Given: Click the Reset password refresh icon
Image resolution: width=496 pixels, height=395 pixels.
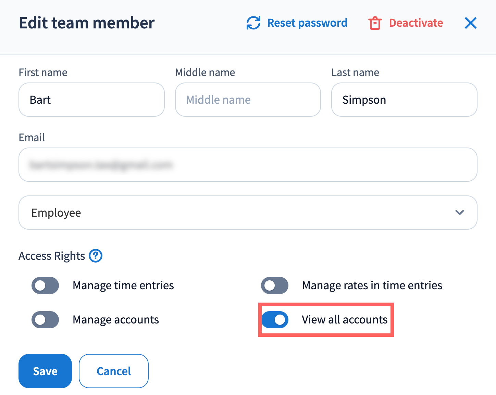Looking at the screenshot, I should (x=253, y=23).
